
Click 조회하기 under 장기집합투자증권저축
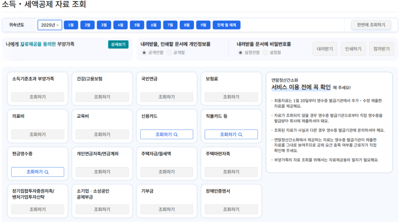click(38, 209)
